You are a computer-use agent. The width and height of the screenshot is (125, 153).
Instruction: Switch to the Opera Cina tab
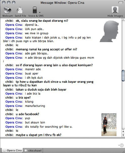(x=12, y=150)
